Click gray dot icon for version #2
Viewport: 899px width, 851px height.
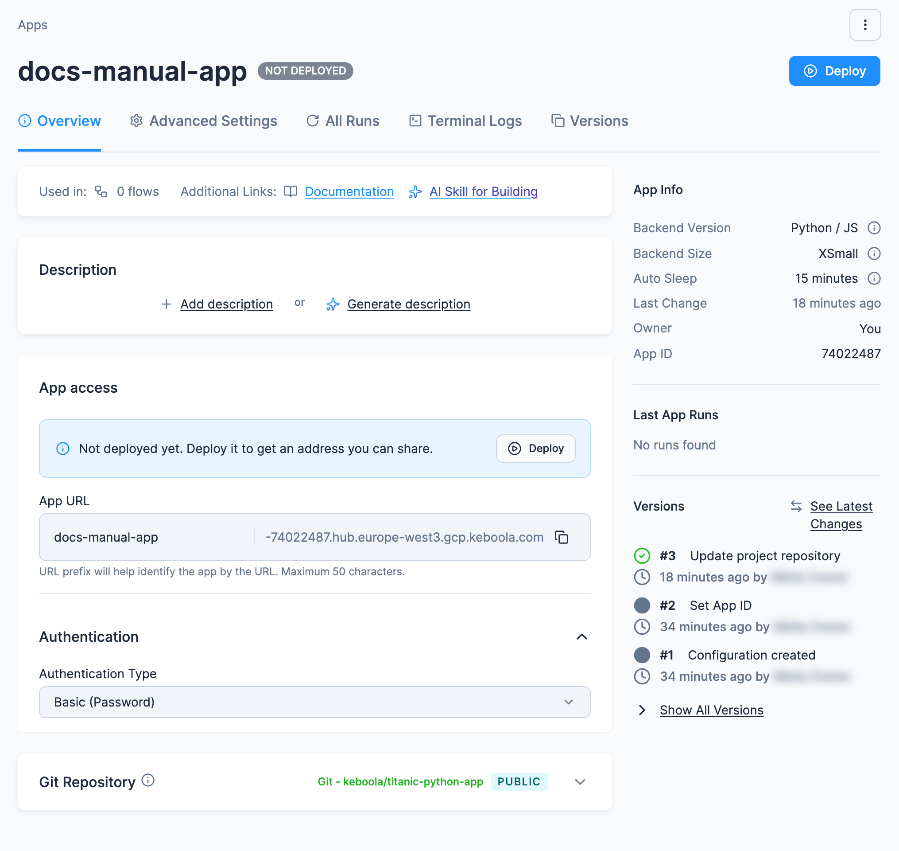[642, 605]
